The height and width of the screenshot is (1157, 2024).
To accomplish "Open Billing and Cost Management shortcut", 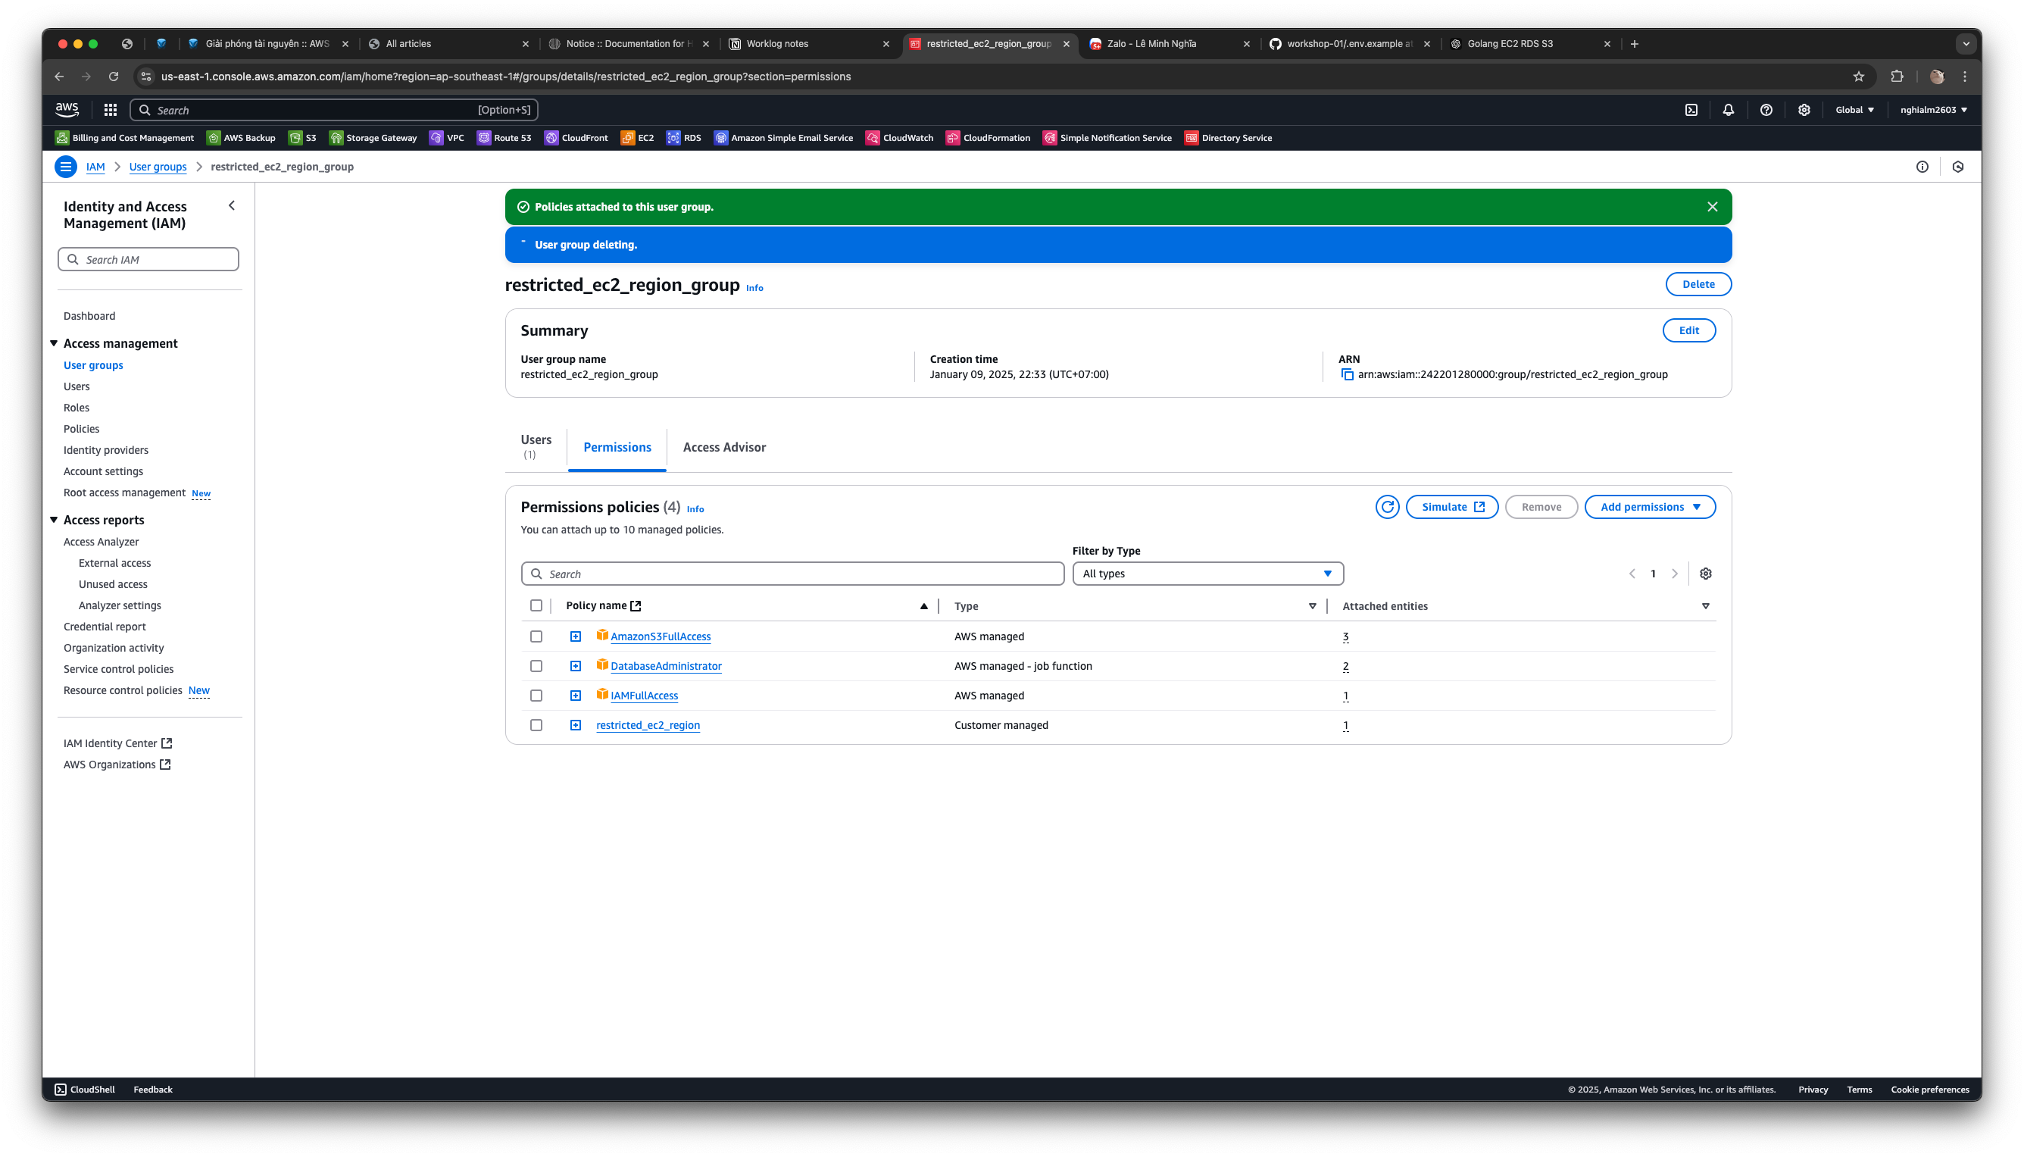I will coord(125,137).
